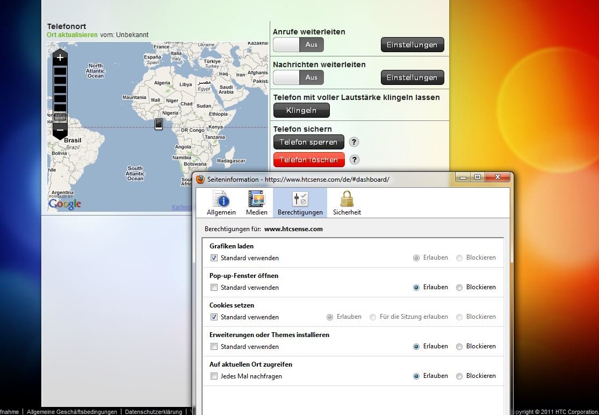This screenshot has width=599, height=415.
Task: Click the Telefonort heading
Action: pyautogui.click(x=67, y=26)
